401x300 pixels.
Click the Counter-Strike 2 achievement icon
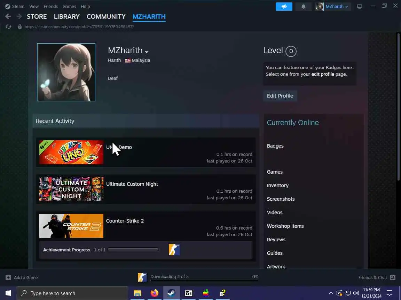[x=174, y=250]
